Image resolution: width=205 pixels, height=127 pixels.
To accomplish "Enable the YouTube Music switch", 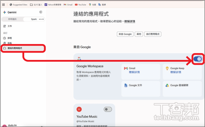I will (x=108, y=109).
